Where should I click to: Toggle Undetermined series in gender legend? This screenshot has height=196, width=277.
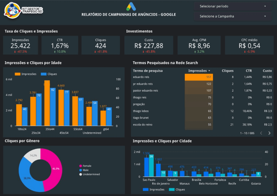tap(81, 174)
